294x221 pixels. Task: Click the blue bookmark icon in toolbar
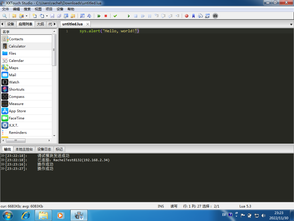[x=194, y=16]
